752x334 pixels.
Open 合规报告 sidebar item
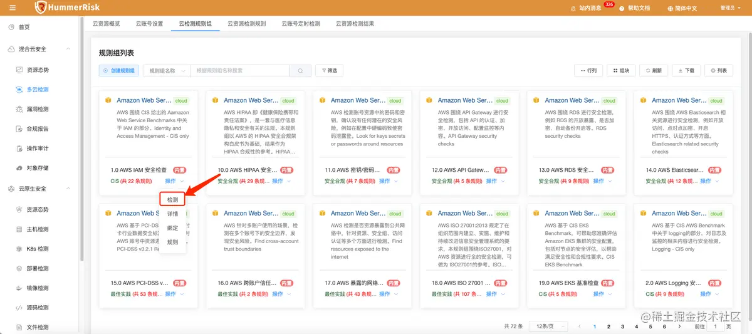tap(39, 128)
